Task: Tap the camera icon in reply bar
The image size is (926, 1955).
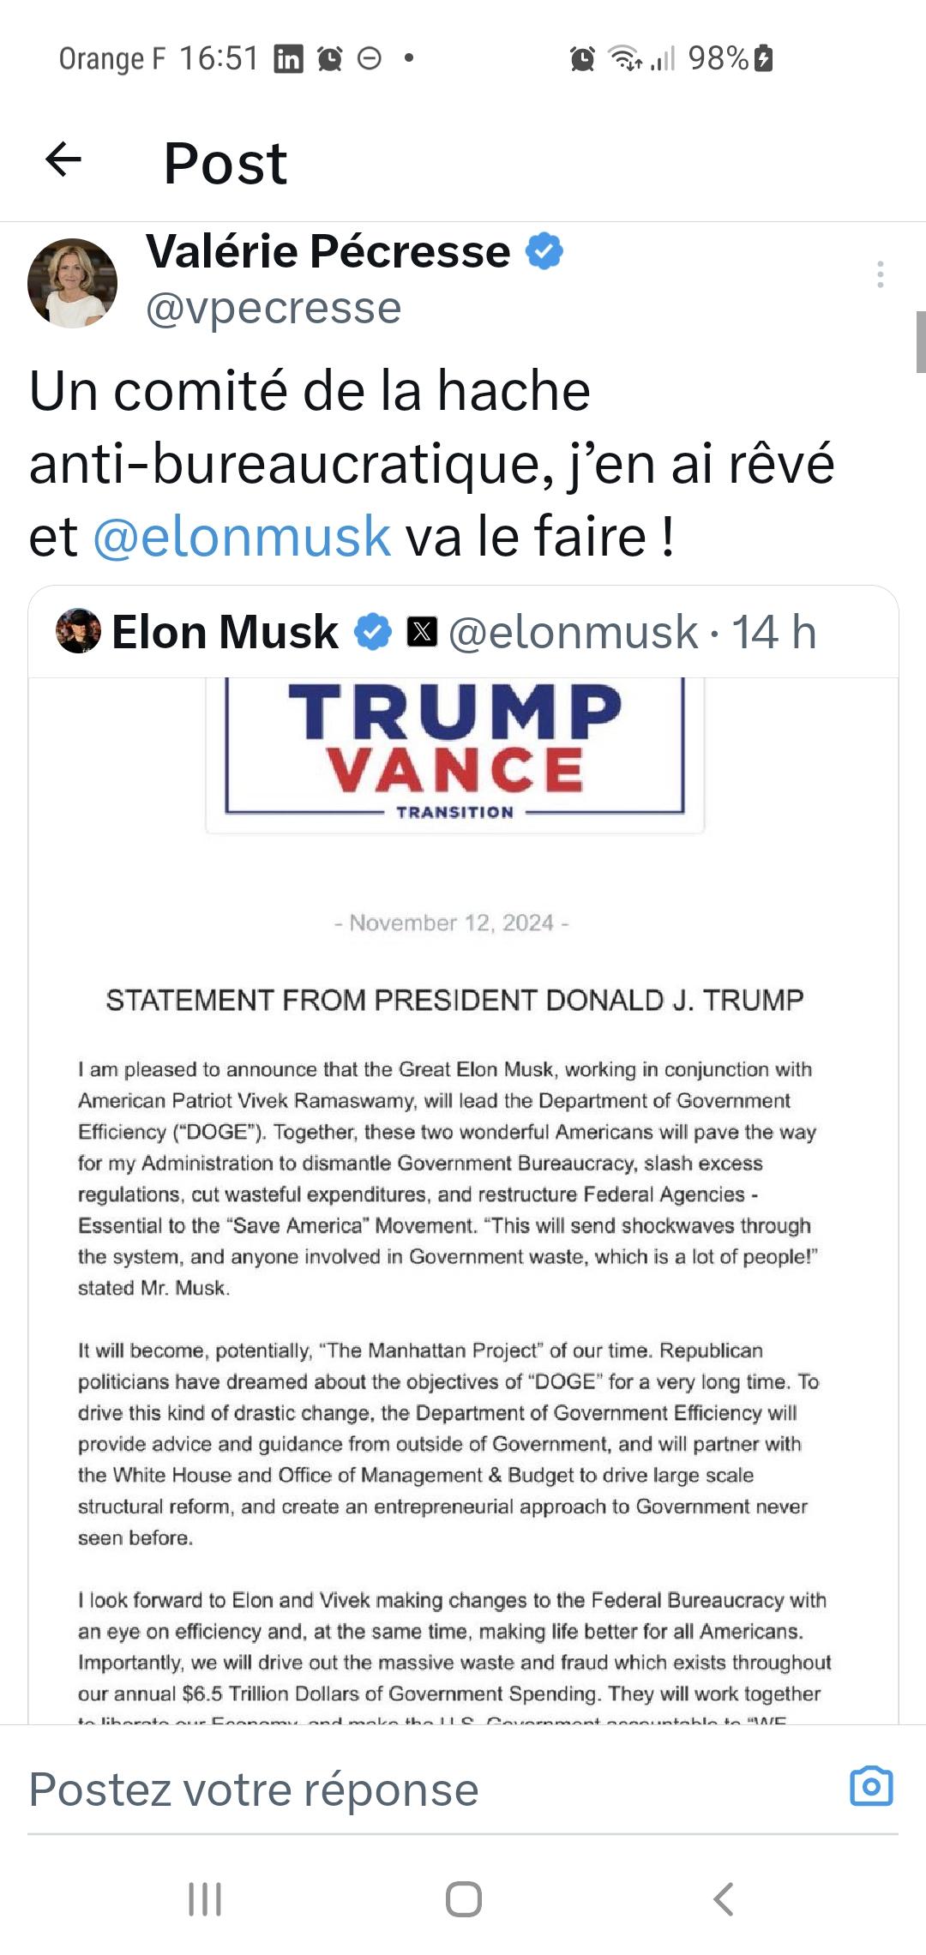Action: [x=871, y=1788]
